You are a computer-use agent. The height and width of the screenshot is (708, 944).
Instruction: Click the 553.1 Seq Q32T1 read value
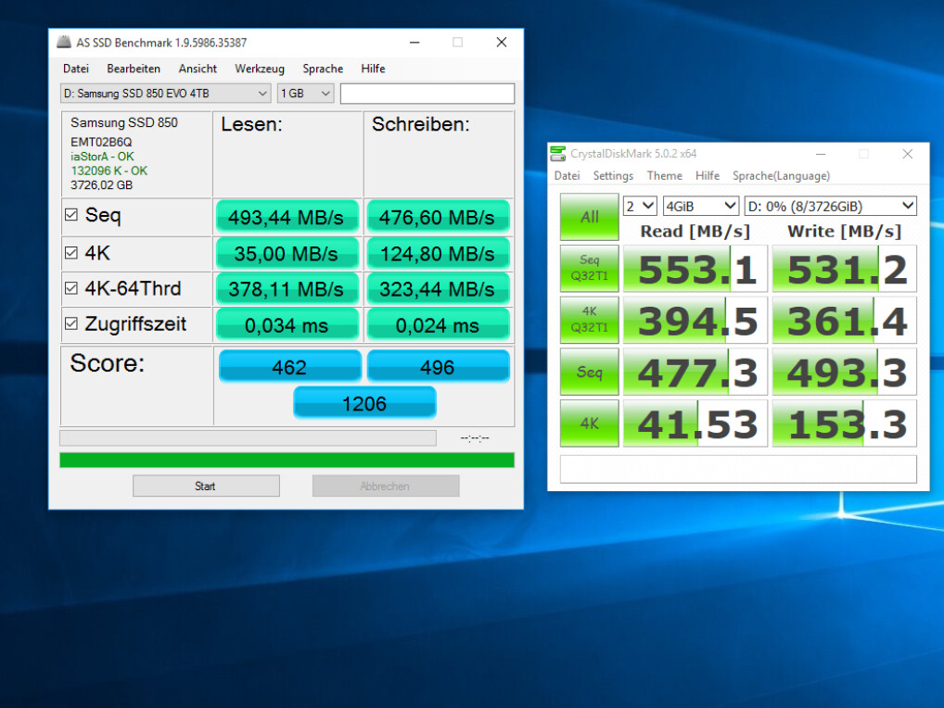(x=695, y=269)
